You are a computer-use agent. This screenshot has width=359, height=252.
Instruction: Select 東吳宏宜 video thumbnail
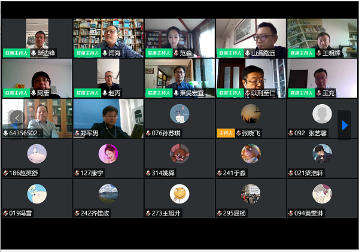point(180,78)
